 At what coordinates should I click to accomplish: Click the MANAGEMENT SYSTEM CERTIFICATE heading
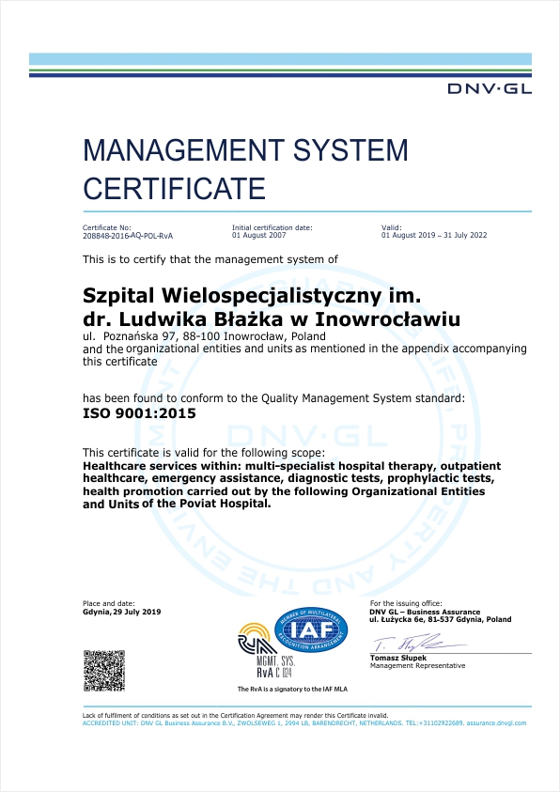pyautogui.click(x=245, y=169)
